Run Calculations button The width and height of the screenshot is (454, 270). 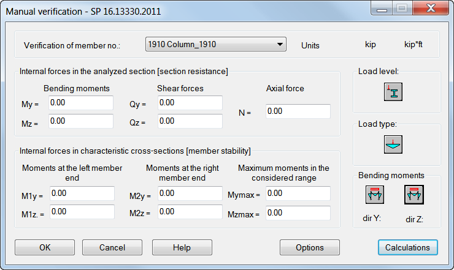[408, 247]
